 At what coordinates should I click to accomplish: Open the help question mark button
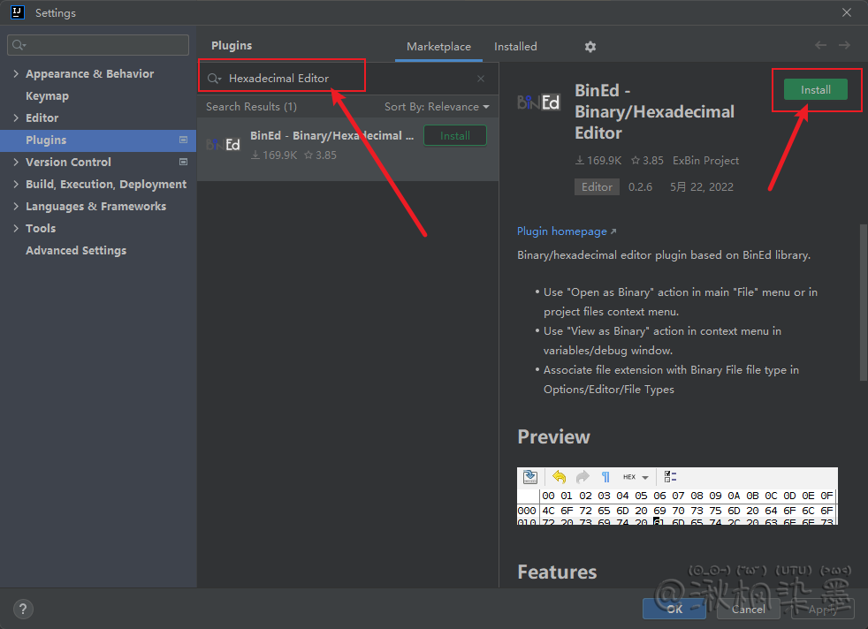(x=23, y=609)
